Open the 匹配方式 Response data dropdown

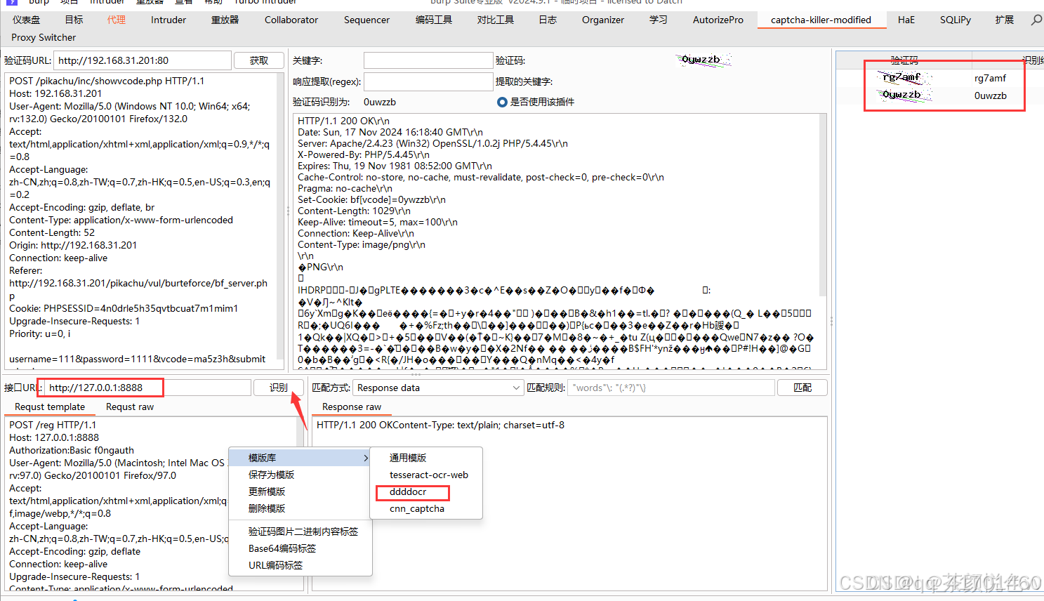coord(439,388)
